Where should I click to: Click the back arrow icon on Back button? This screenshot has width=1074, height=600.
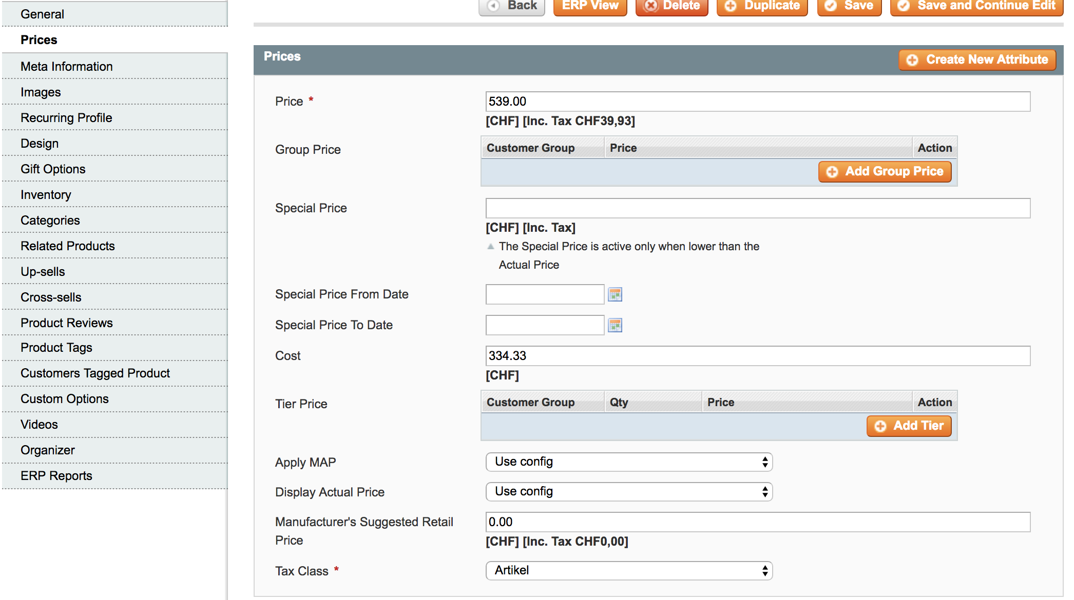pyautogui.click(x=493, y=6)
